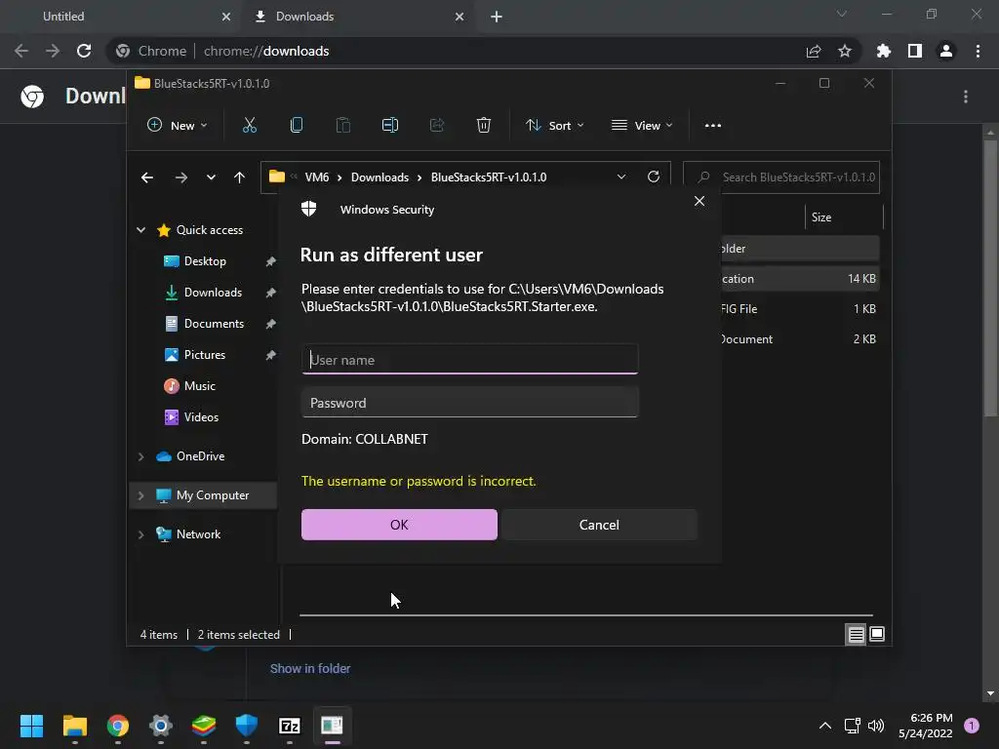Open Videos folder in sidebar
999x749 pixels.
[x=201, y=417]
